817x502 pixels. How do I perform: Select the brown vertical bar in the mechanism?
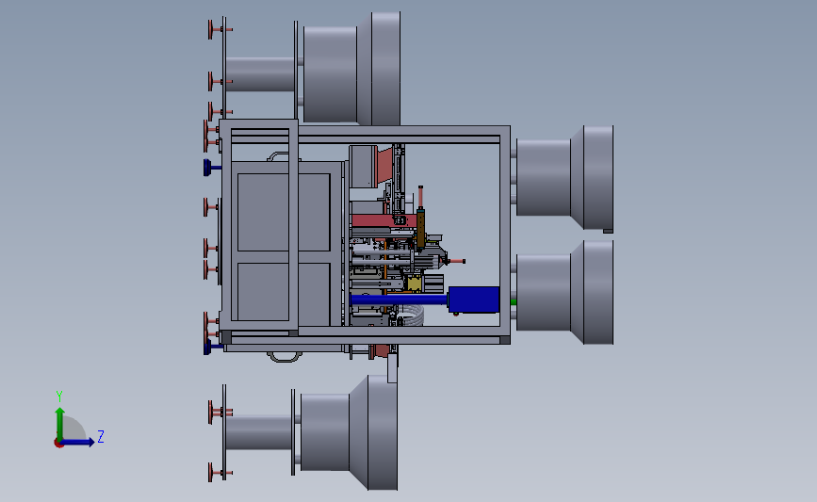pyautogui.click(x=420, y=228)
